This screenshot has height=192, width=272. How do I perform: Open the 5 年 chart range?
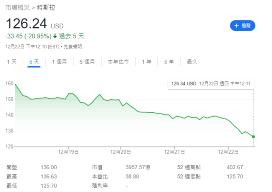coord(169,62)
